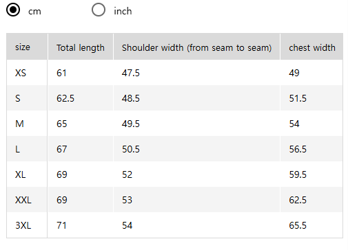The height and width of the screenshot is (250, 348).
Task: Select the S size row label
Action: pyautogui.click(x=18, y=98)
